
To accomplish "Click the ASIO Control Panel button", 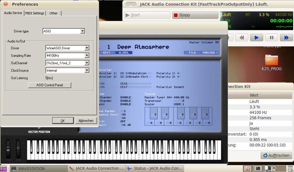I will [x=50, y=85].
